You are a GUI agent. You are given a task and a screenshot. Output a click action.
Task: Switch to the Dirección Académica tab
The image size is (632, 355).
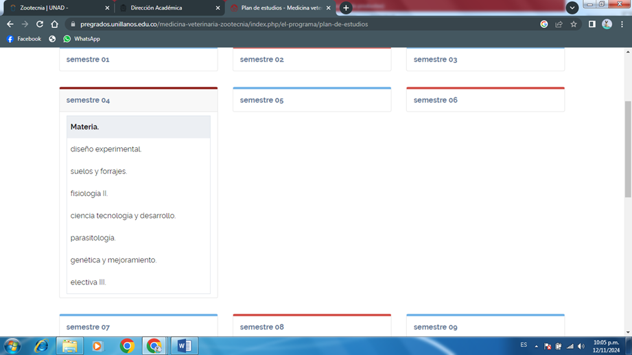click(x=165, y=8)
